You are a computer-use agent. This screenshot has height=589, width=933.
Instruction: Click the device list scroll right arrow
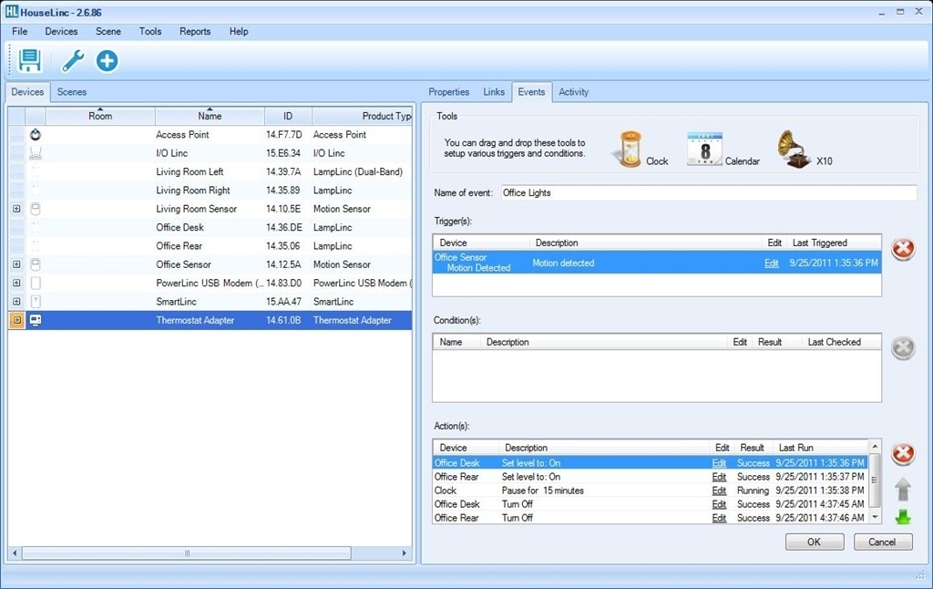tap(404, 553)
